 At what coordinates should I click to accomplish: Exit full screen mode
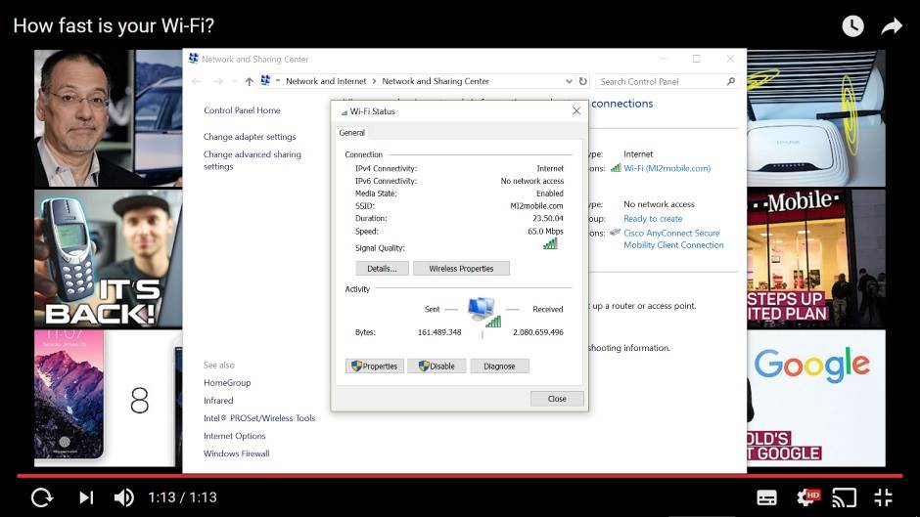(x=883, y=497)
